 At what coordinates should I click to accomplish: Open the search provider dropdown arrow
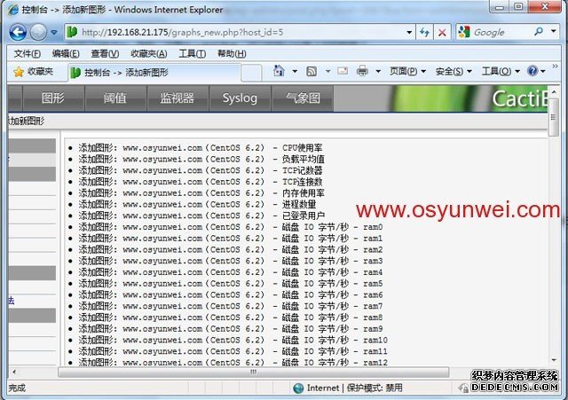tap(553, 32)
